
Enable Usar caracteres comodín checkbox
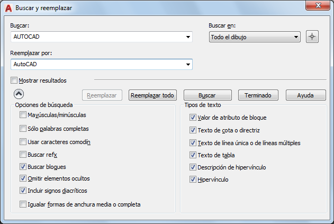click(x=23, y=142)
